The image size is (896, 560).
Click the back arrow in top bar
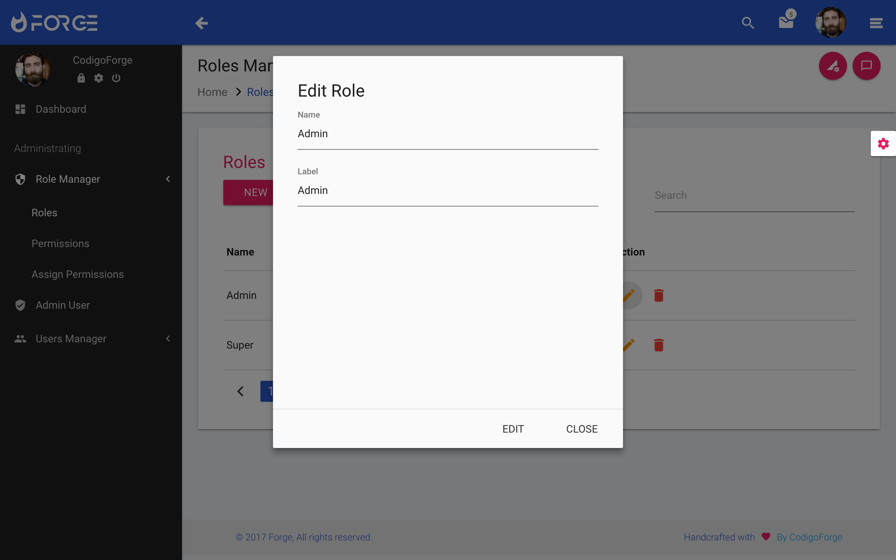click(201, 23)
